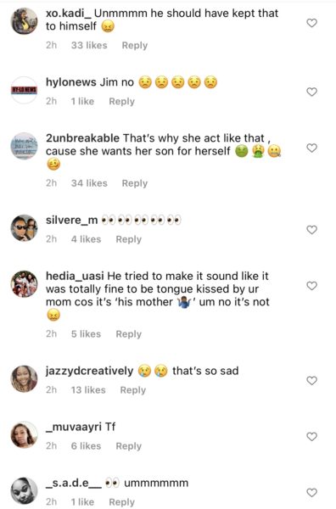Open jazzydcreatively's profile photo
Viewport: 336px width, 509px height.
coord(25,379)
